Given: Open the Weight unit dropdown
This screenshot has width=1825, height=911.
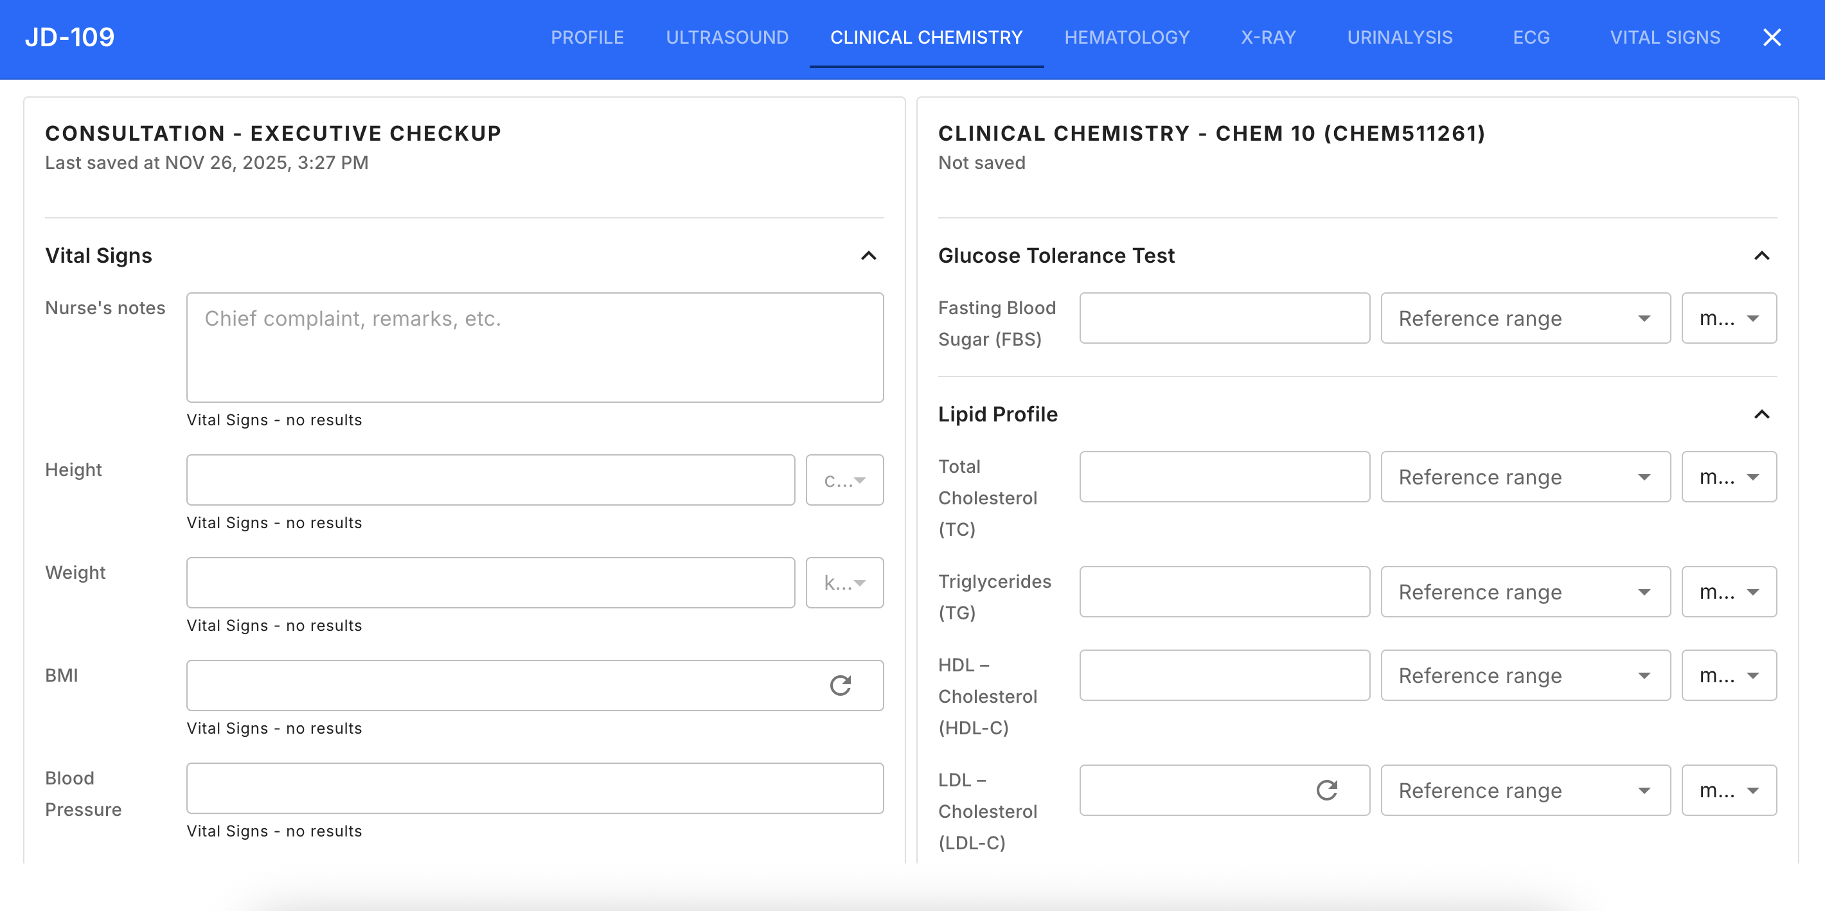Looking at the screenshot, I should pyautogui.click(x=844, y=583).
